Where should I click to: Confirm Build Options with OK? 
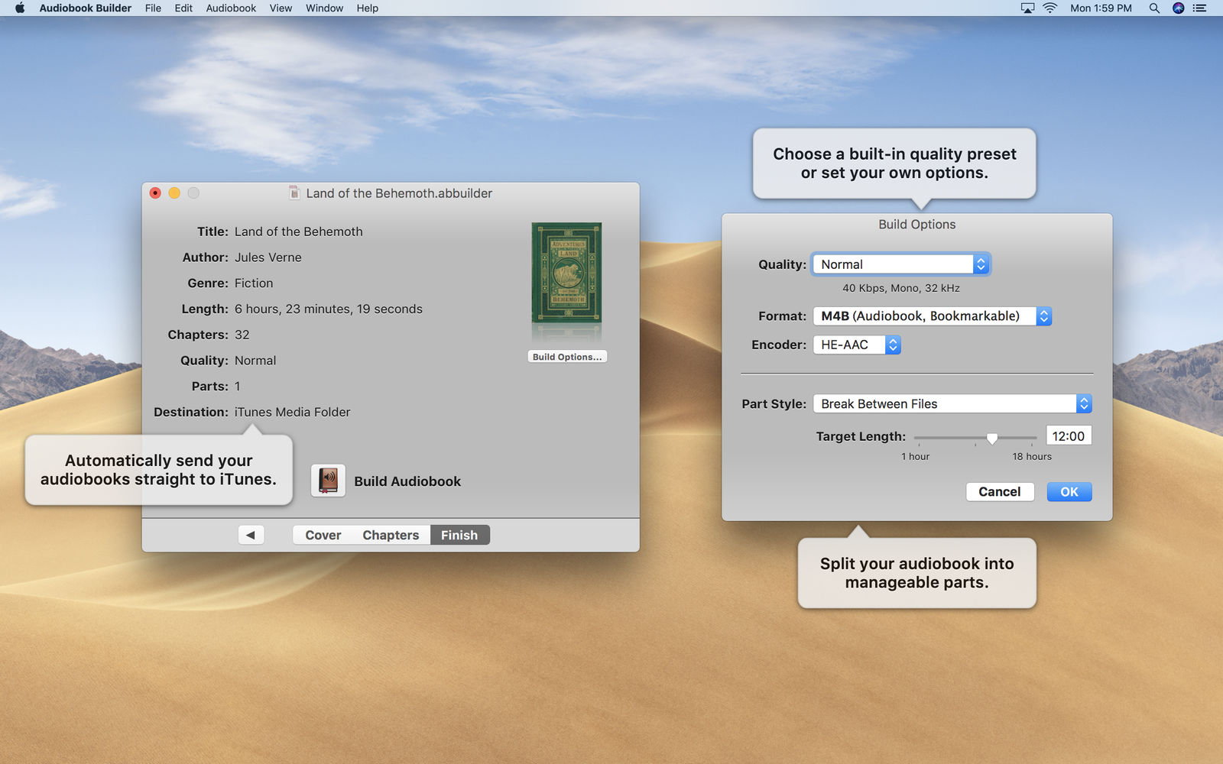pyautogui.click(x=1069, y=491)
